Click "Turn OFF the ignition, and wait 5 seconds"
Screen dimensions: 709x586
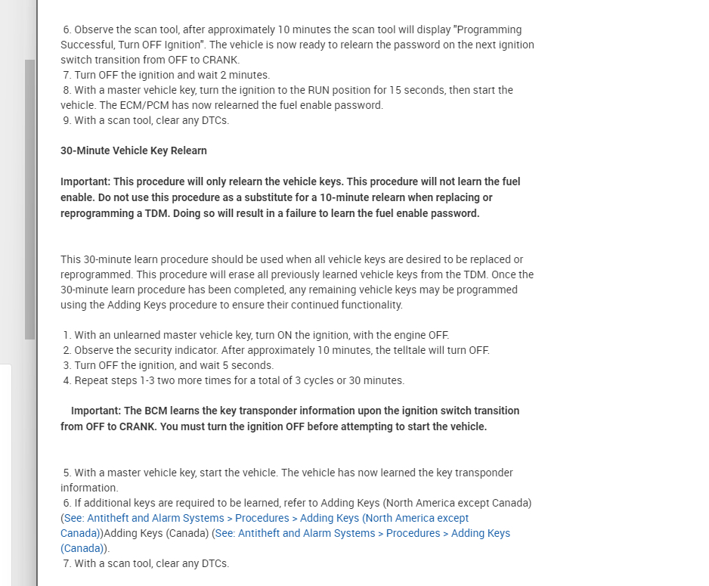[174, 365]
